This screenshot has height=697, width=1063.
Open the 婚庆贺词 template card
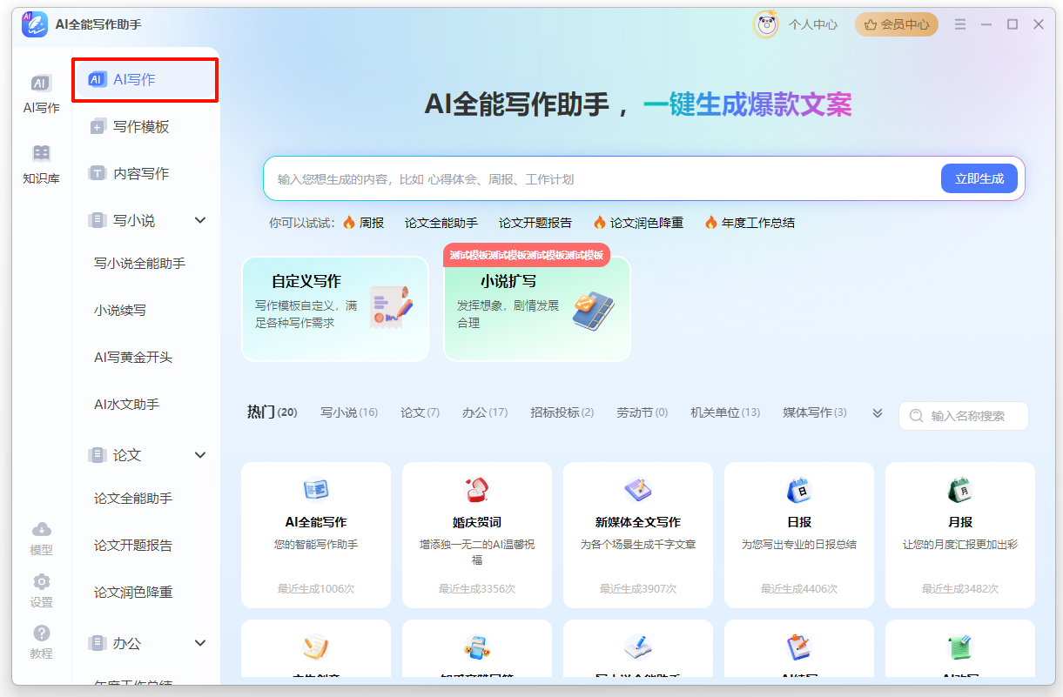(476, 533)
